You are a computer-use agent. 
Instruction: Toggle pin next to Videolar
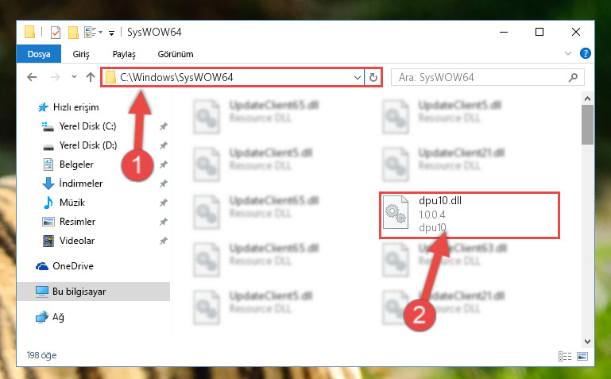pos(163,241)
